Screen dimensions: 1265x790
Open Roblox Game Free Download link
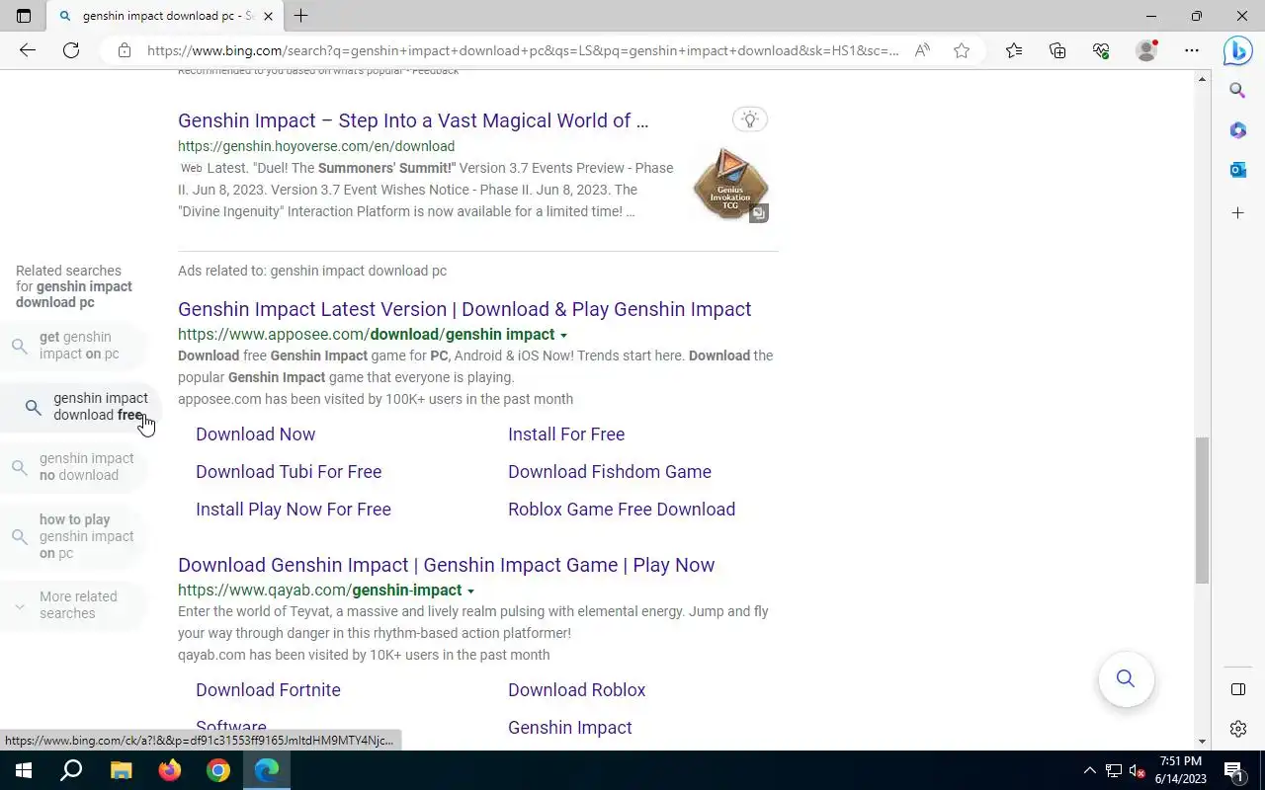(622, 510)
